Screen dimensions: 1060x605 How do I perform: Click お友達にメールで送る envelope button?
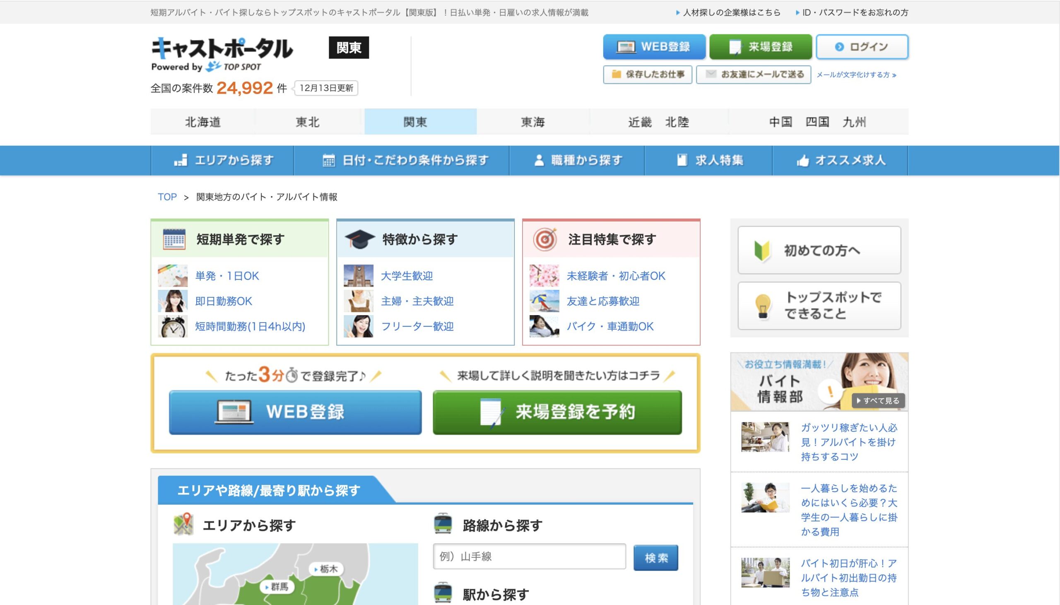753,75
